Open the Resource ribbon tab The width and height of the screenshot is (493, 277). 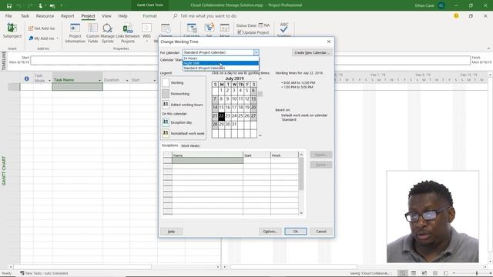[x=45, y=15]
